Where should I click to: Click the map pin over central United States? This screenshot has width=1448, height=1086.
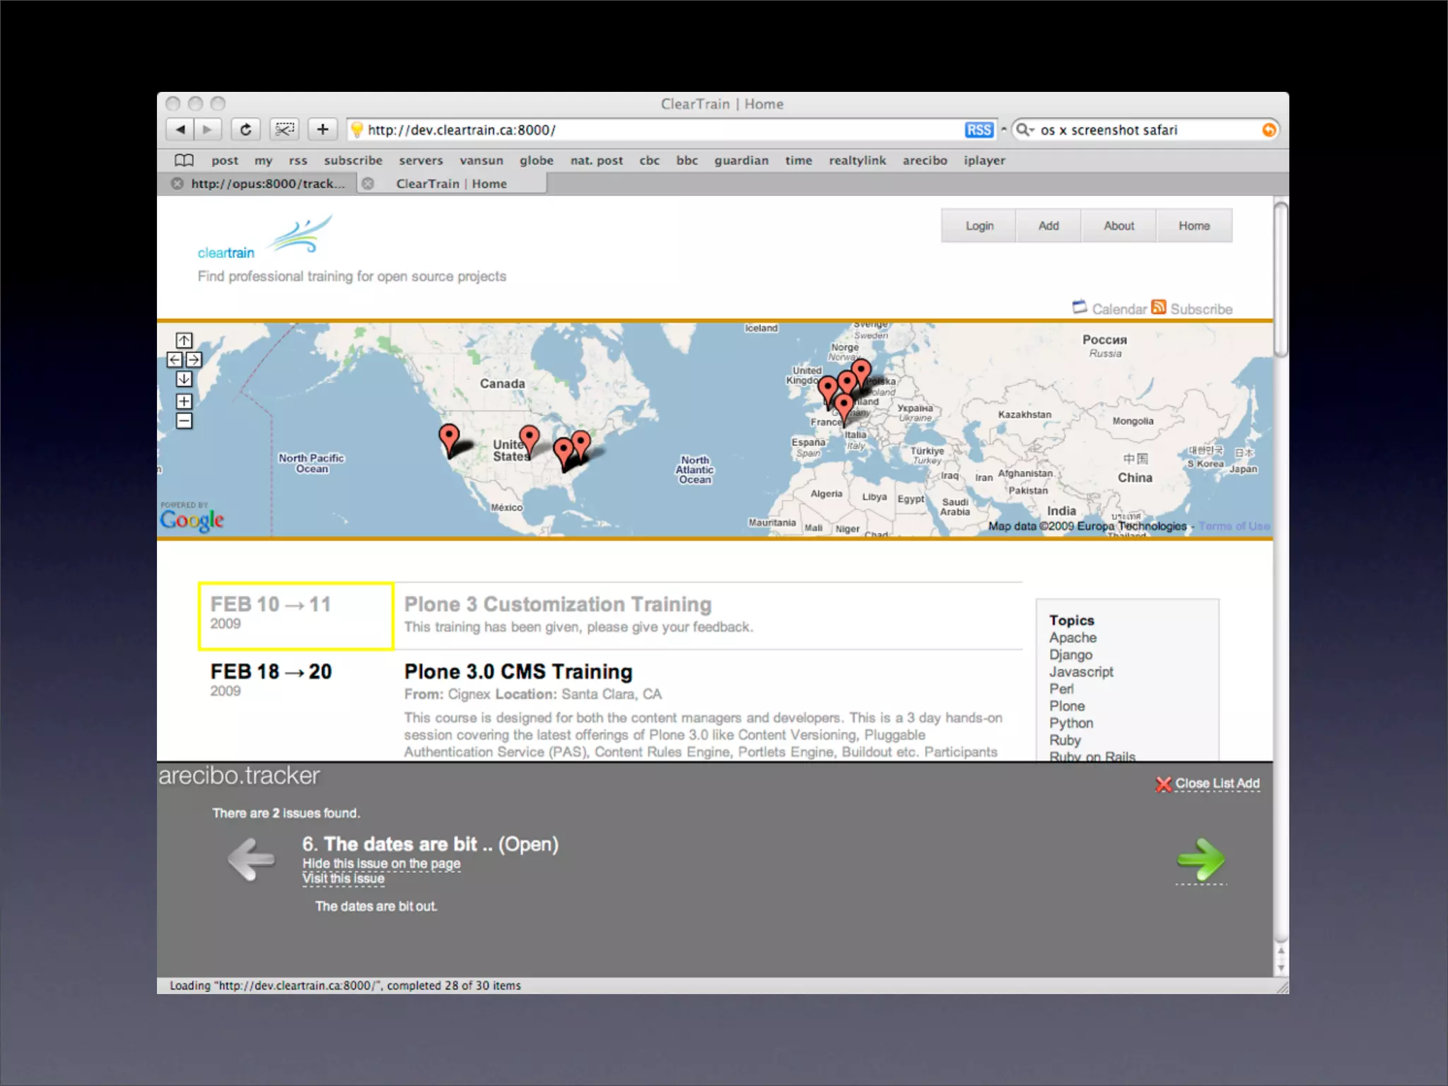tap(529, 440)
